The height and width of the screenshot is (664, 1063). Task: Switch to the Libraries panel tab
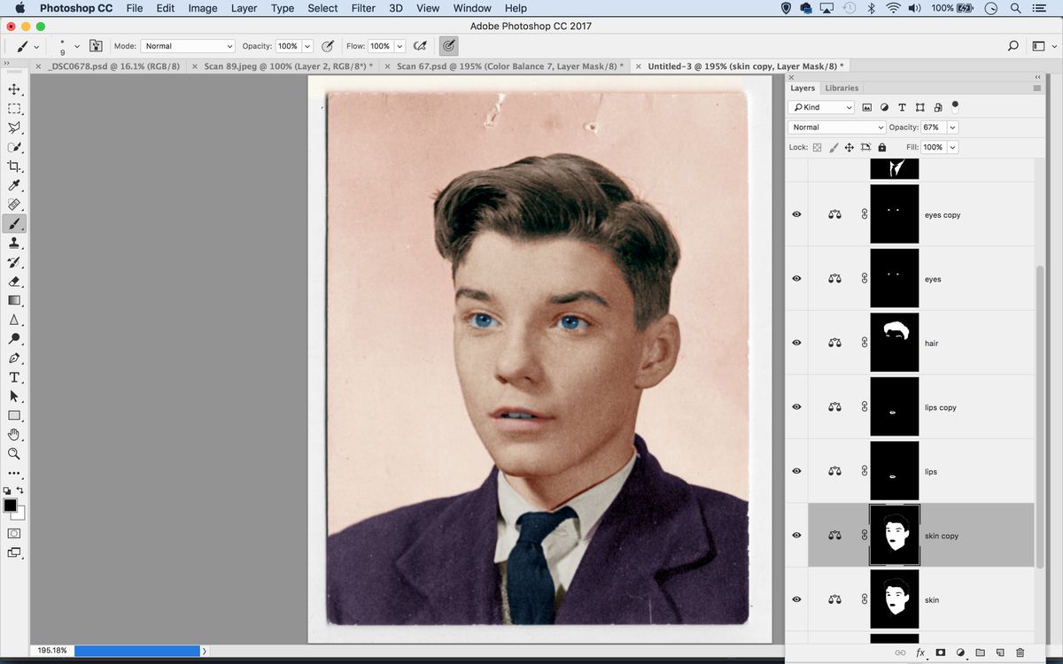tap(842, 88)
